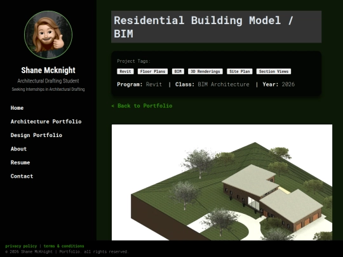
Task: Click the 2026 copyright footer text
Action: (67, 252)
